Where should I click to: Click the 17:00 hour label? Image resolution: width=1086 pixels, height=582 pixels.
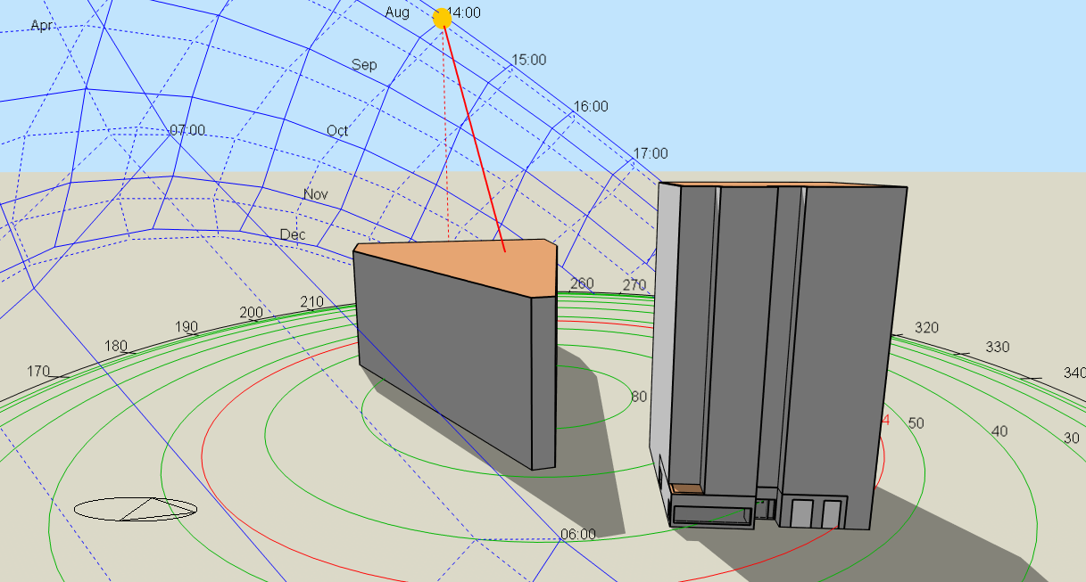tap(650, 153)
